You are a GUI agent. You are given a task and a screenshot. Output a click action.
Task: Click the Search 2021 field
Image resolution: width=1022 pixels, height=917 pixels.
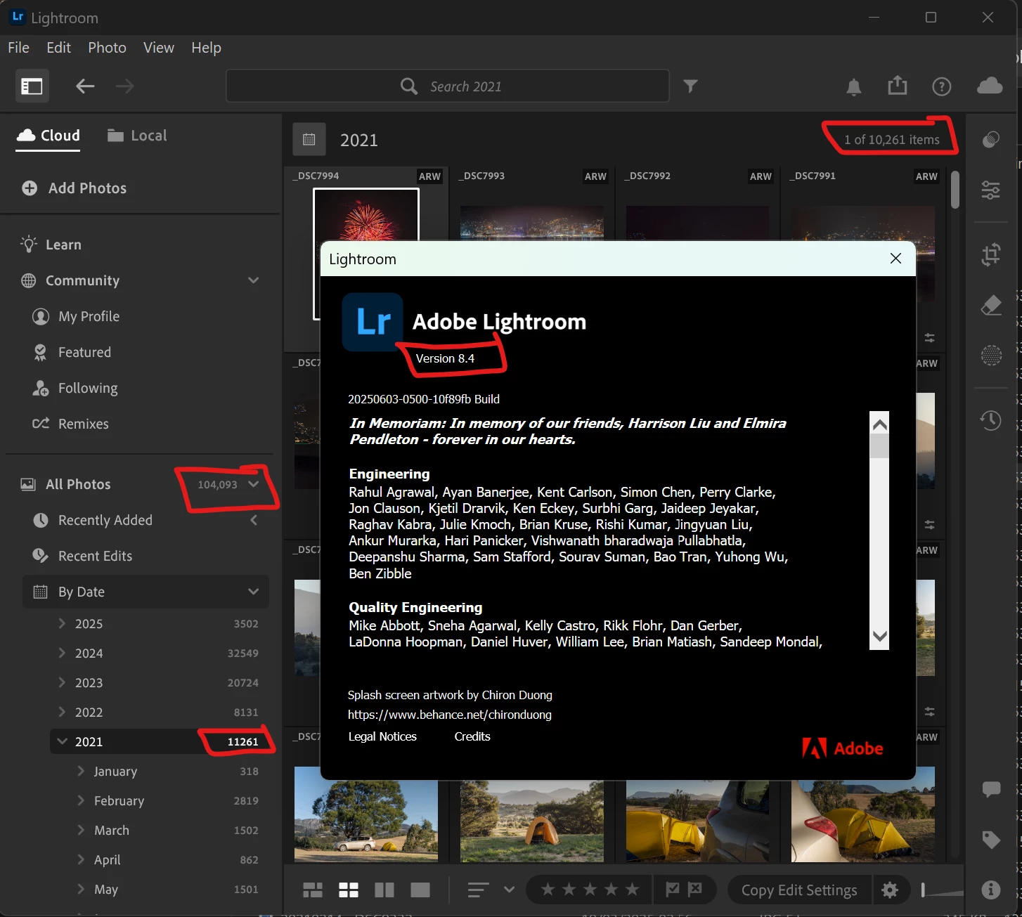point(448,86)
